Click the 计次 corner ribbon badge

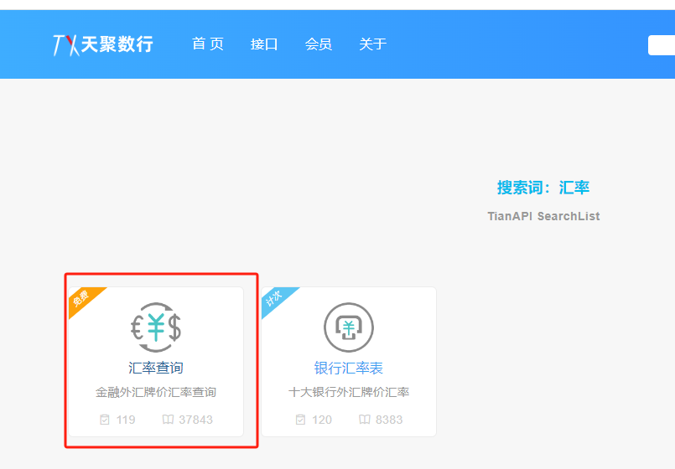[x=276, y=300]
